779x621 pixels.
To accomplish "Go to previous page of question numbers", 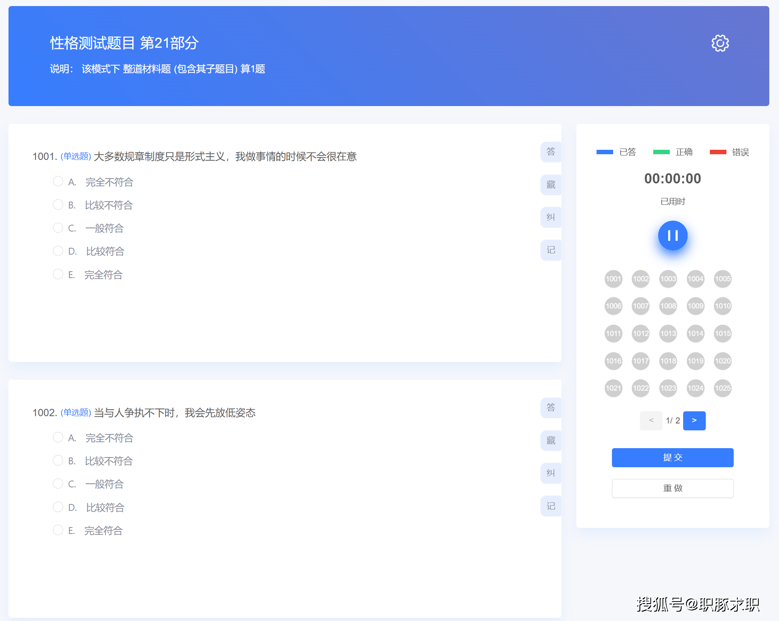I will [651, 421].
